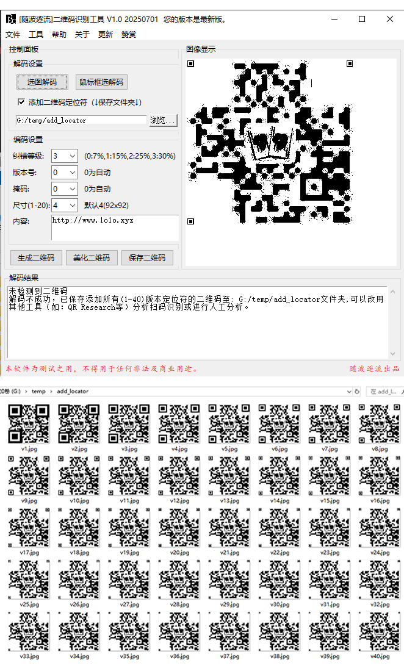Click 'add_locator' in Explorer breadcrumb
404x671 pixels.
click(x=73, y=391)
